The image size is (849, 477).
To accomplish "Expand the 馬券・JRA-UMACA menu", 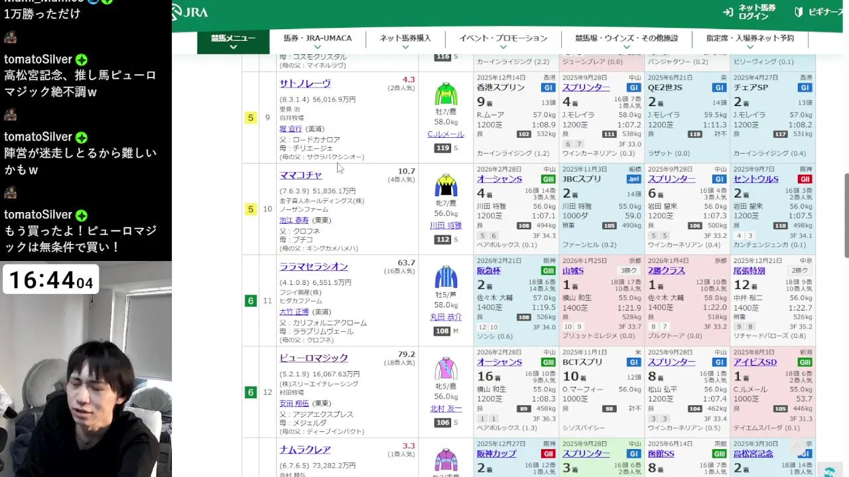I will click(x=317, y=41).
